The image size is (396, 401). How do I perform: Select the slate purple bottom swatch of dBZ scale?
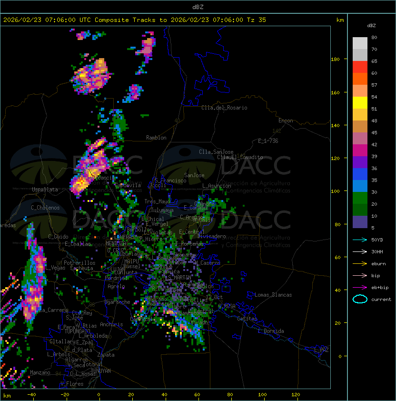(x=360, y=222)
